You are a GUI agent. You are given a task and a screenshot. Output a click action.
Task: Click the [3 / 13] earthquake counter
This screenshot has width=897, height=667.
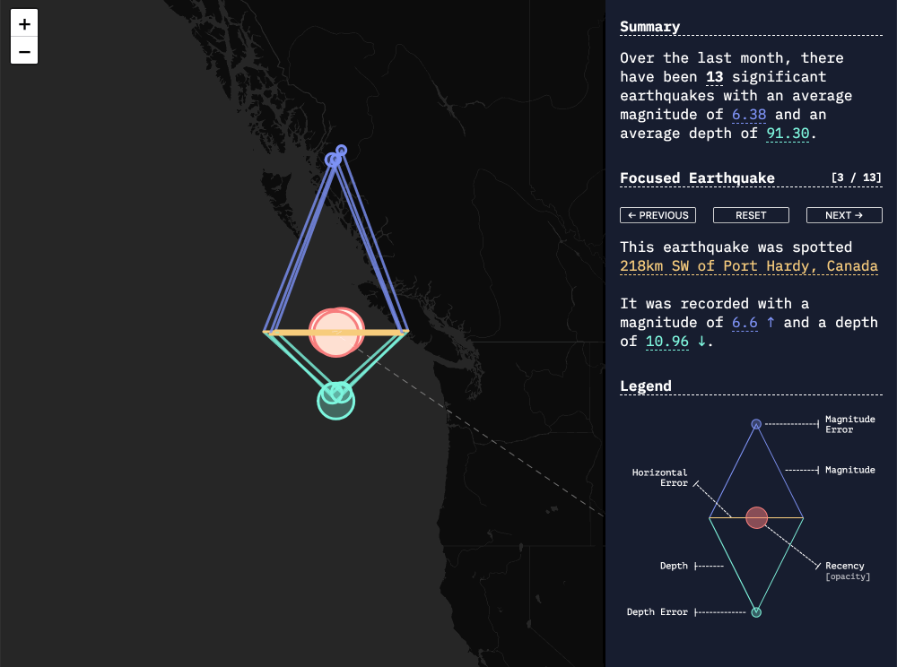pos(857,178)
